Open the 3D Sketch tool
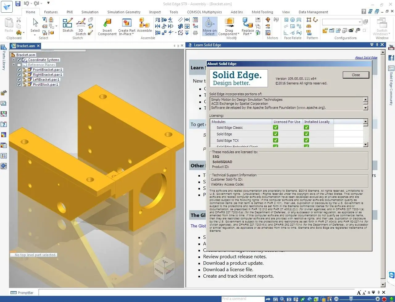Image resolution: width=395 pixels, height=302 pixels. tap(81, 27)
